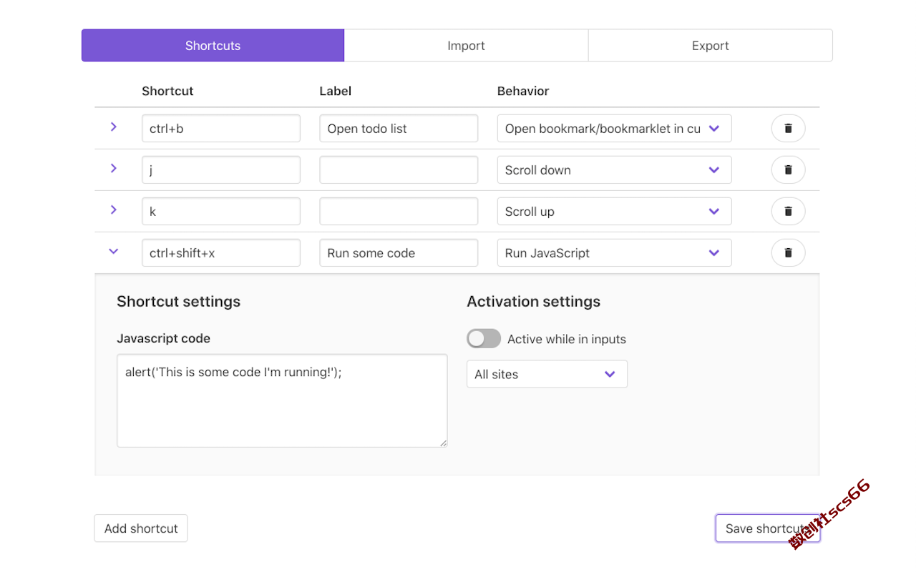Image resolution: width=916 pixels, height=572 pixels.
Task: Expand the k shortcut row
Action: 113,209
